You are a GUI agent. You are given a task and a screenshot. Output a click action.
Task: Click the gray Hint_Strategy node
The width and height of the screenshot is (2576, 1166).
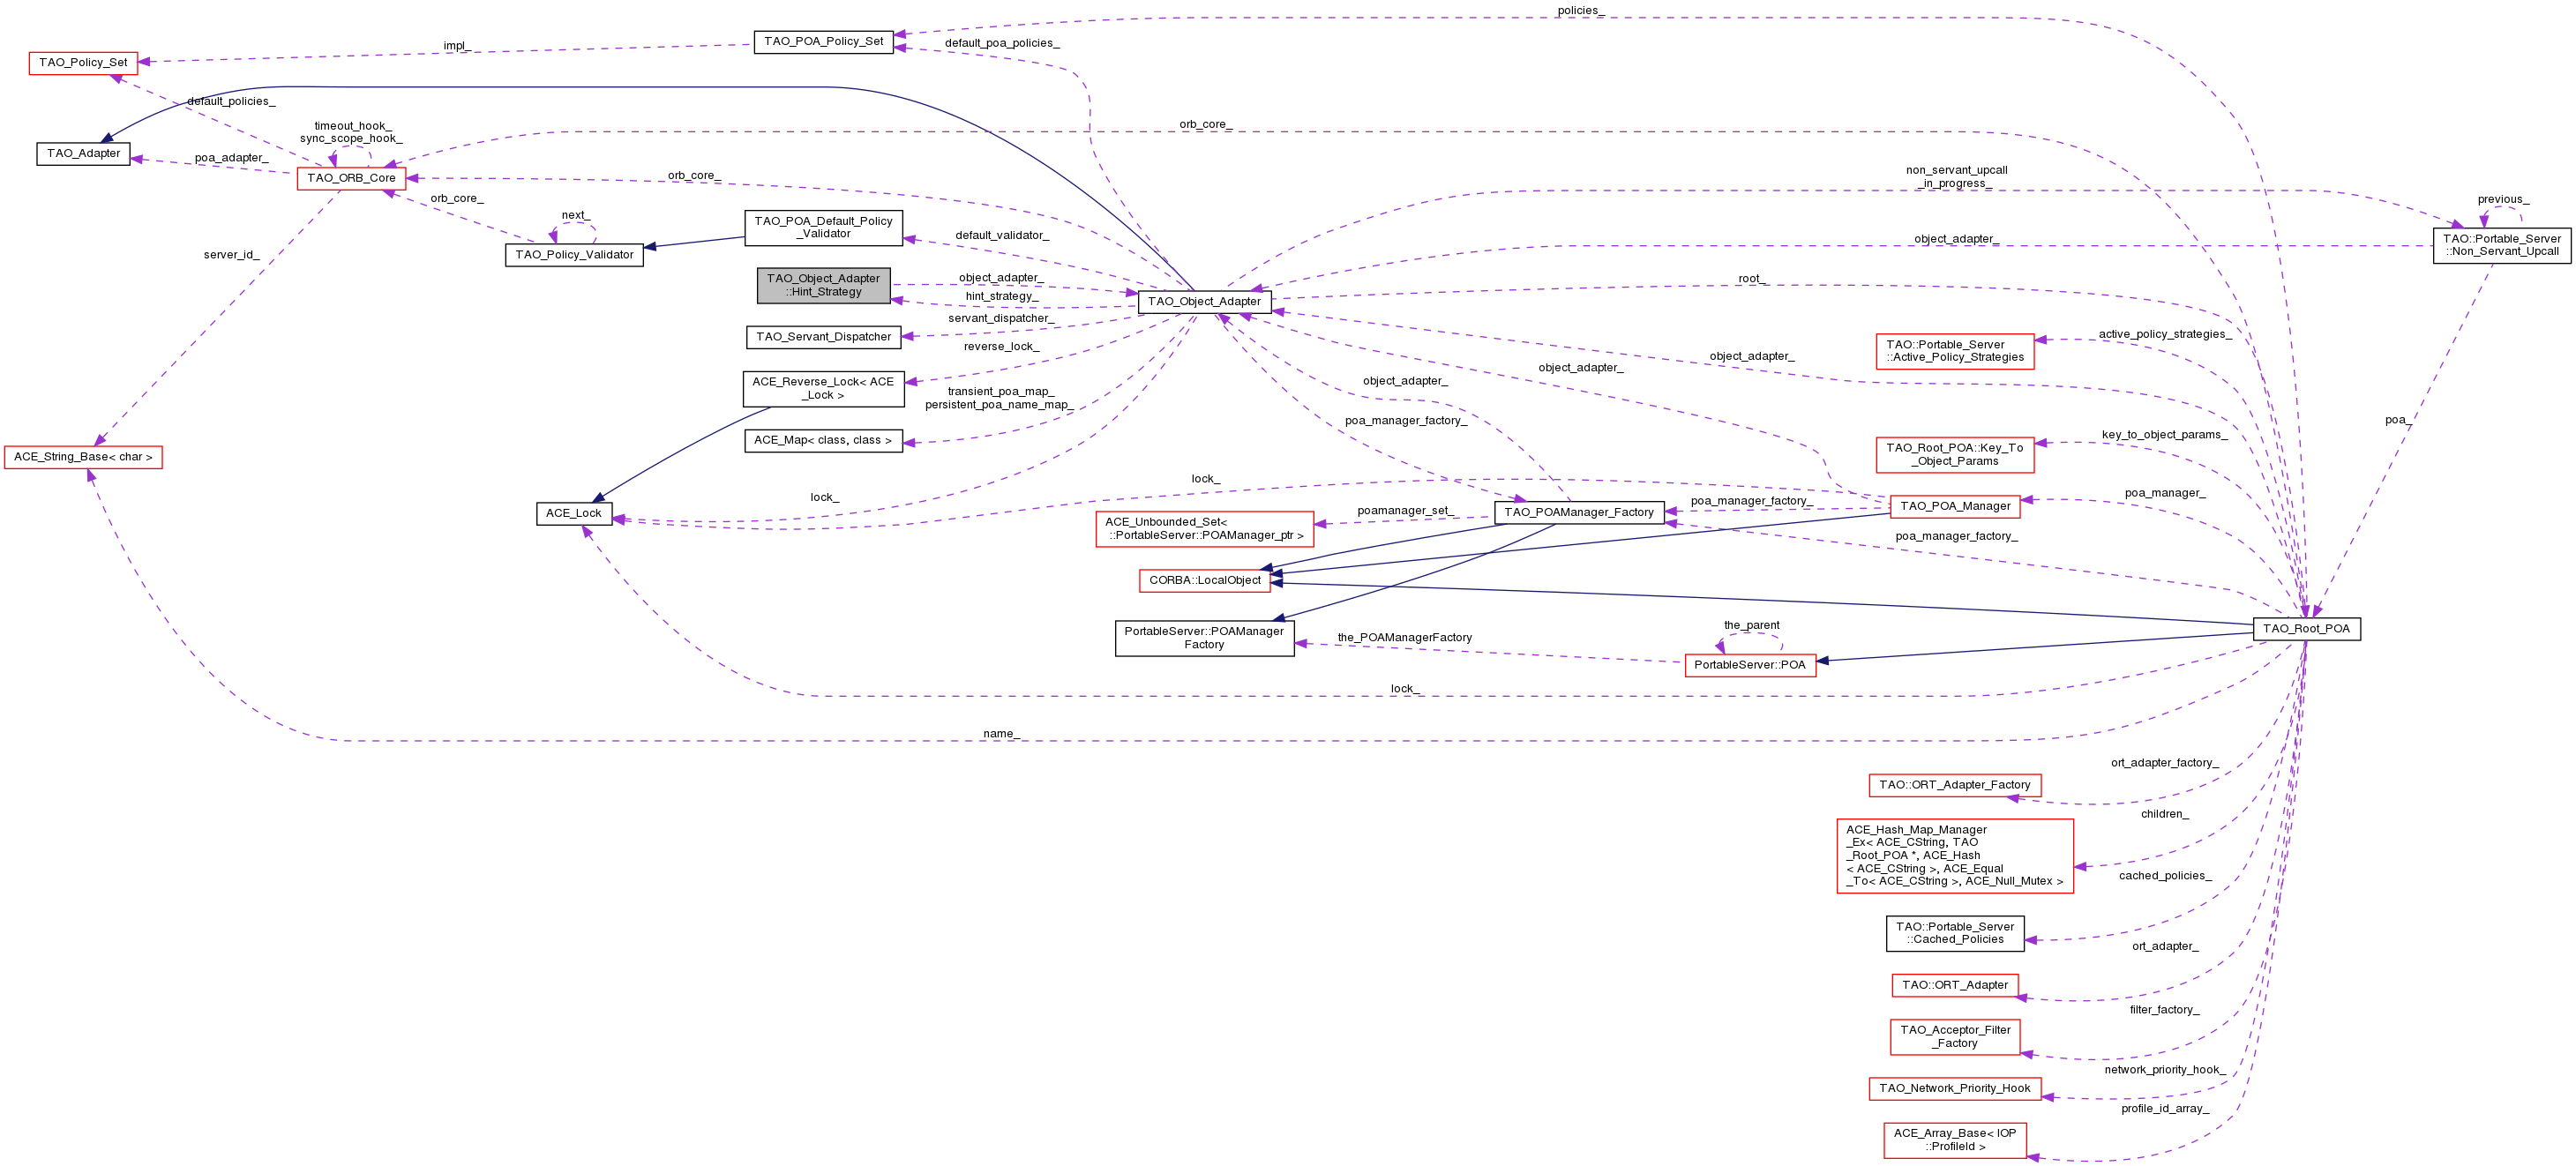pyautogui.click(x=823, y=285)
